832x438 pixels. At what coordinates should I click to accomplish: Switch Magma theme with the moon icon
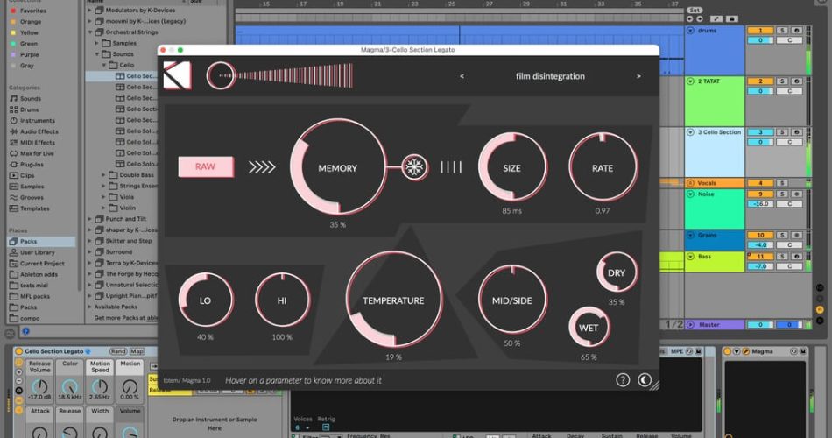pyautogui.click(x=645, y=379)
